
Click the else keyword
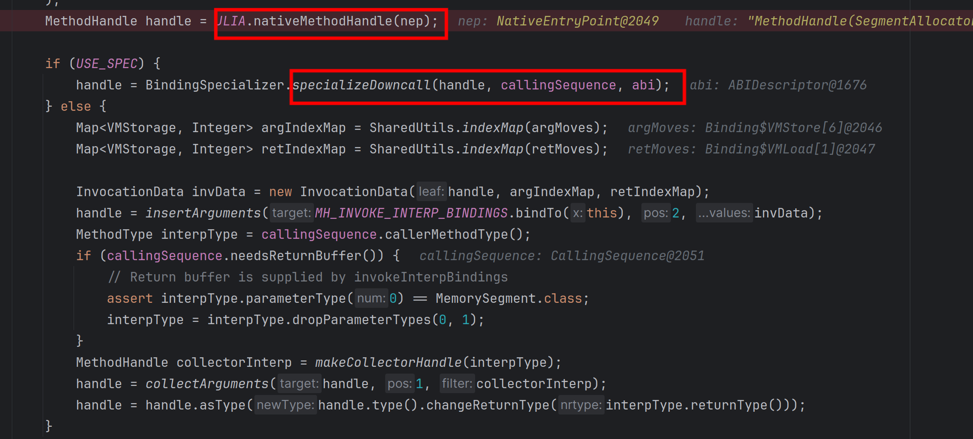click(76, 106)
